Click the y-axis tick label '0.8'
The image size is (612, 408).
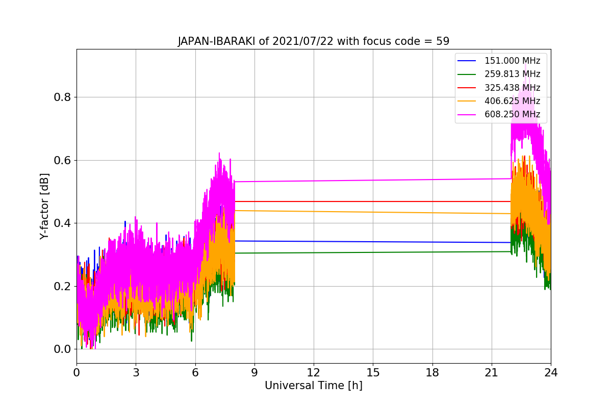61,97
